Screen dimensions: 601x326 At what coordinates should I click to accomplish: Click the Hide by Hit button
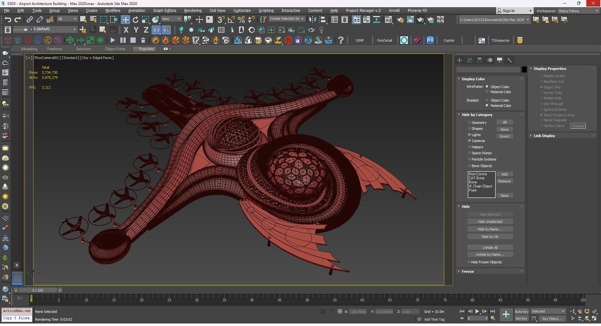[x=490, y=237]
